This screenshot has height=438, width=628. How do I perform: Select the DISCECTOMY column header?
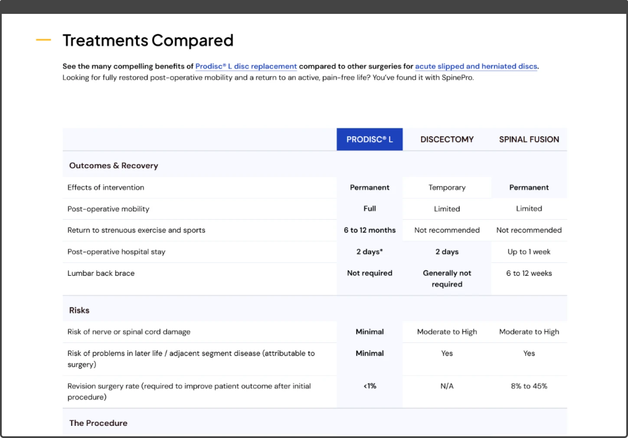447,139
